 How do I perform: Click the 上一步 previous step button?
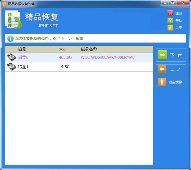click(171, 69)
